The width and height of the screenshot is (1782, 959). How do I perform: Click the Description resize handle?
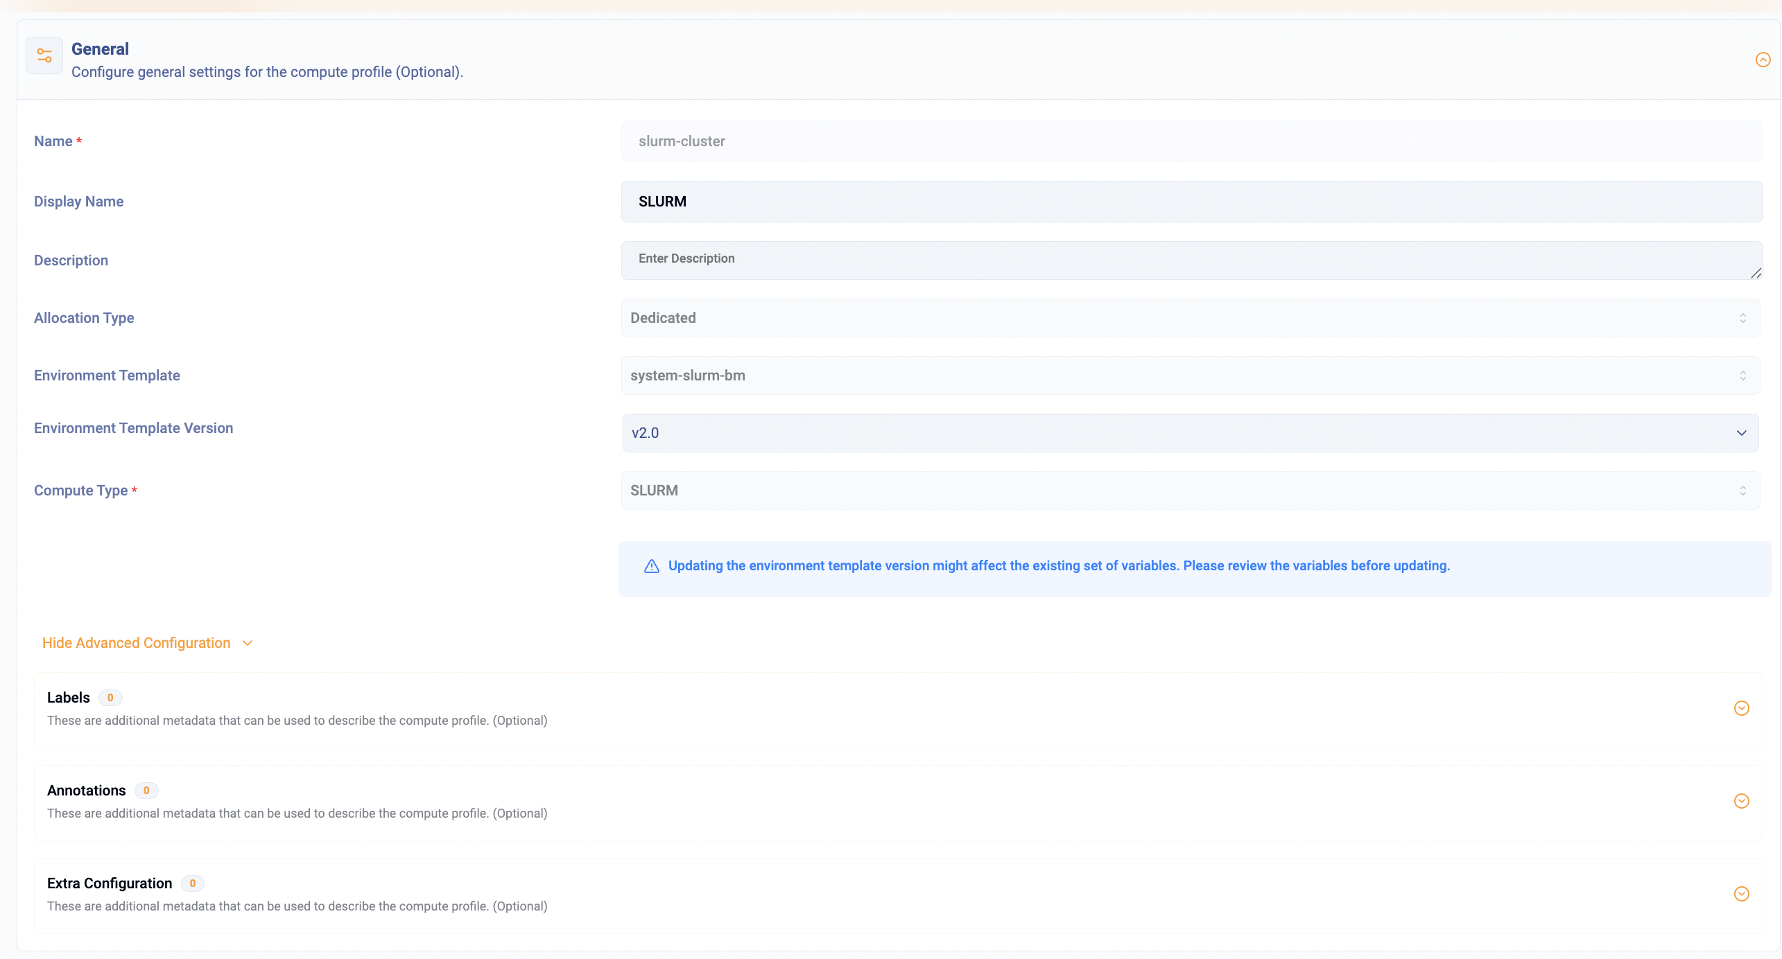click(x=1756, y=274)
